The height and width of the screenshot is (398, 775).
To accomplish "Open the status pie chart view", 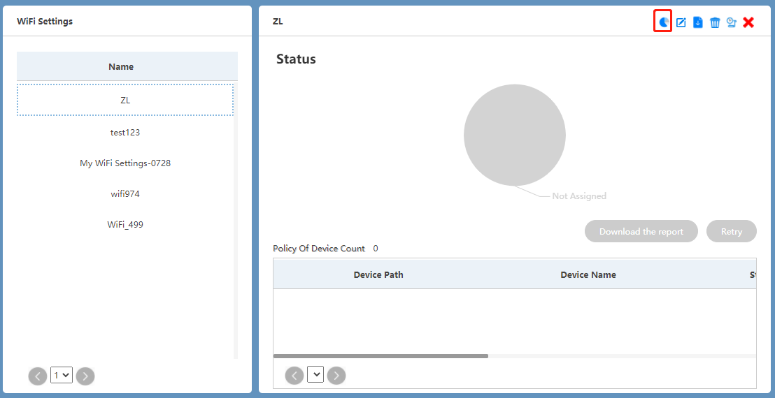I will click(x=663, y=22).
